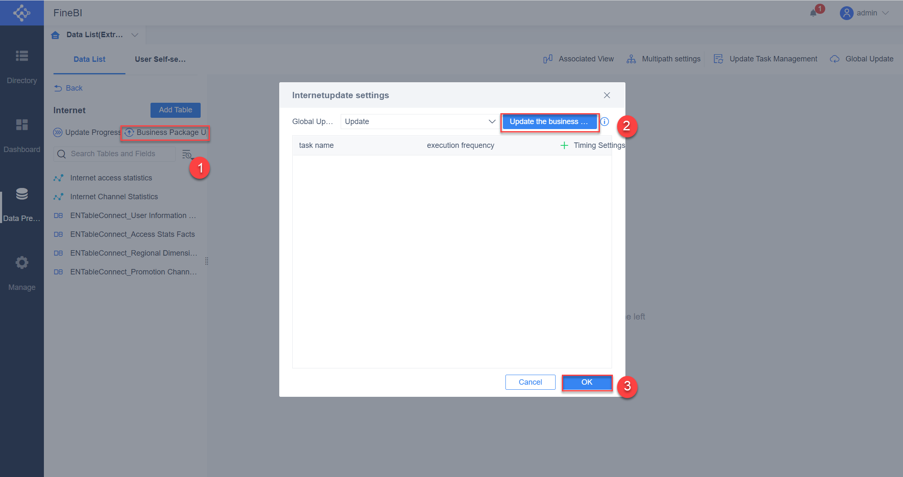The image size is (903, 477).
Task: Click the Multipath settings icon
Action: [x=631, y=59]
